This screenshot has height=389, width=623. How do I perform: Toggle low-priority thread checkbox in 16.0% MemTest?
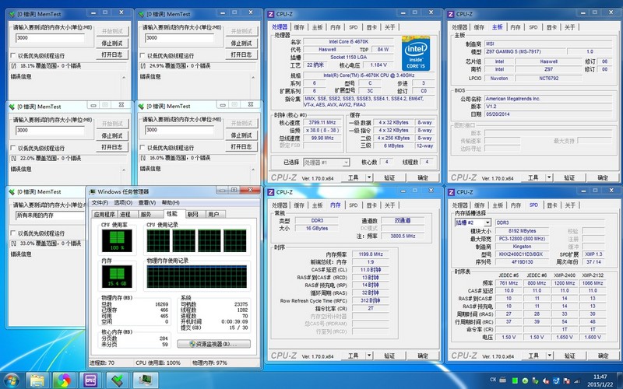click(x=143, y=148)
